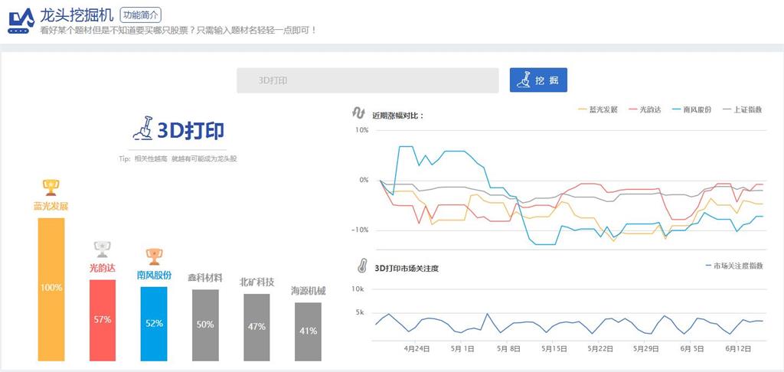This screenshot has height=372, width=784.
Task: Select the blue 南风股份 52% bar
Action: (154, 323)
